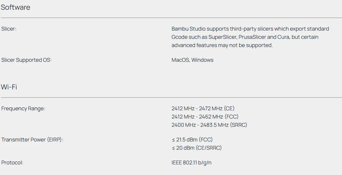
Task: Click the "Protocol:" spec label
Action: tap(12, 163)
